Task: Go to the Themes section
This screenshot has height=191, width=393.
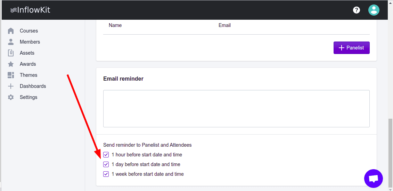Action: coord(28,75)
